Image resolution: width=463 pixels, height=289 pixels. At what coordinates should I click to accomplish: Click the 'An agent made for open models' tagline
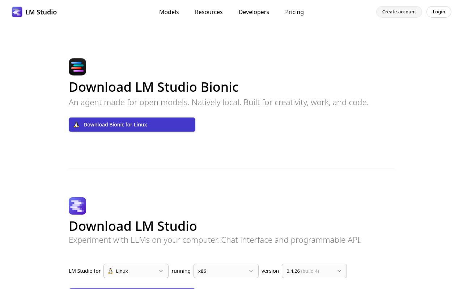coord(218,102)
